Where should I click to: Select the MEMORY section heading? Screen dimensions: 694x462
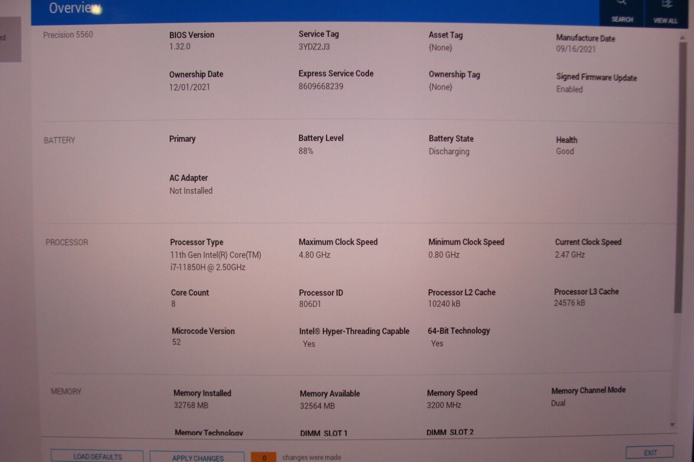(x=66, y=391)
